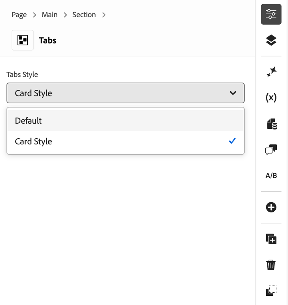Click the sparkle AI generate icon

coord(271,71)
